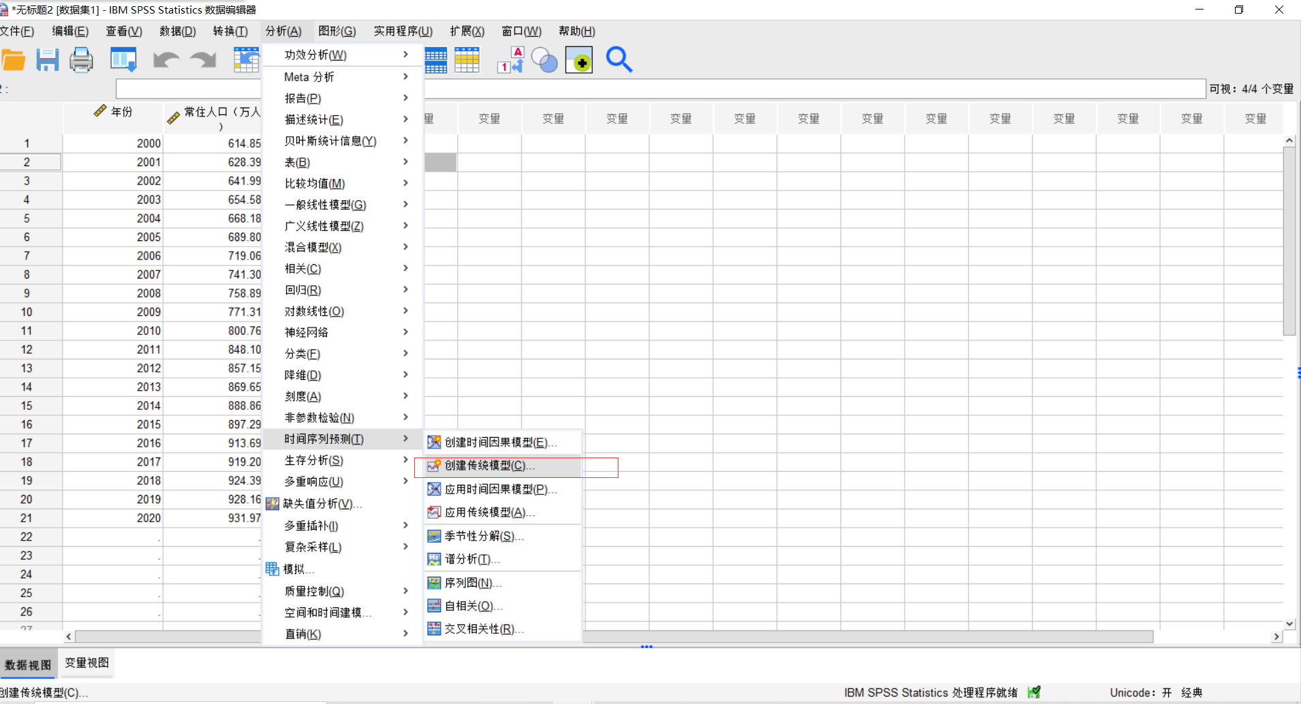Choose 创建传统模型(C) from the submenu
Screen dimensions: 1301x704
pyautogui.click(x=502, y=466)
